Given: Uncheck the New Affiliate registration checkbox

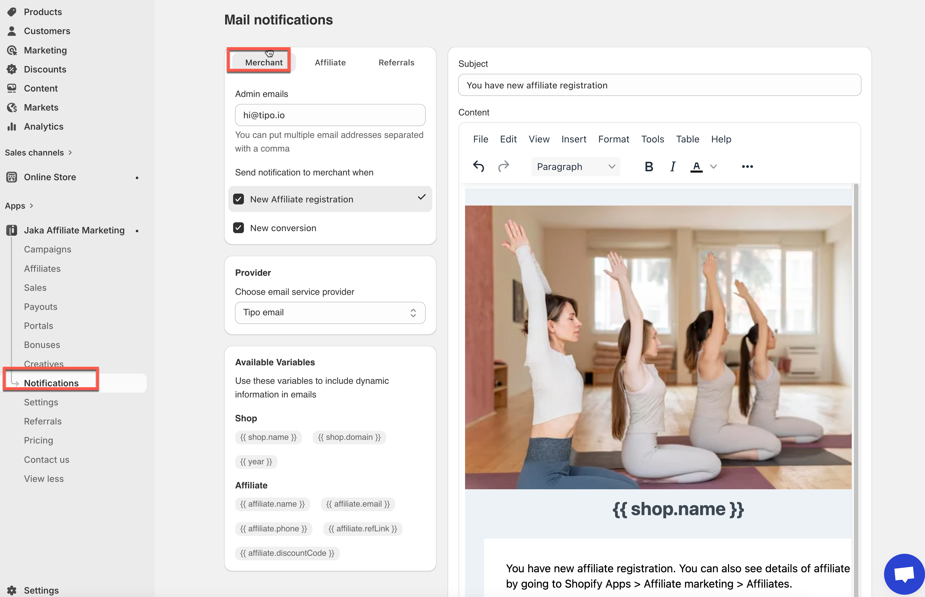Looking at the screenshot, I should (238, 199).
